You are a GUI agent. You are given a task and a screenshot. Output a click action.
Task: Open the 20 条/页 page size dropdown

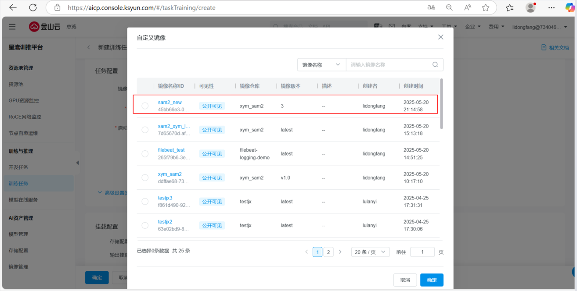pos(370,252)
